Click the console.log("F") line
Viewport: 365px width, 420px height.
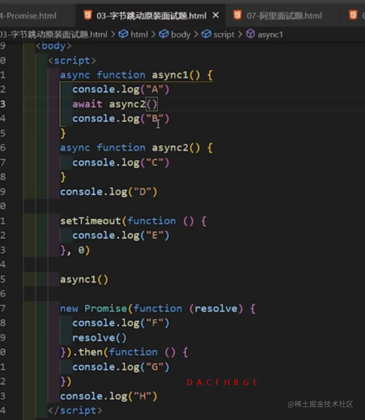tap(121, 323)
